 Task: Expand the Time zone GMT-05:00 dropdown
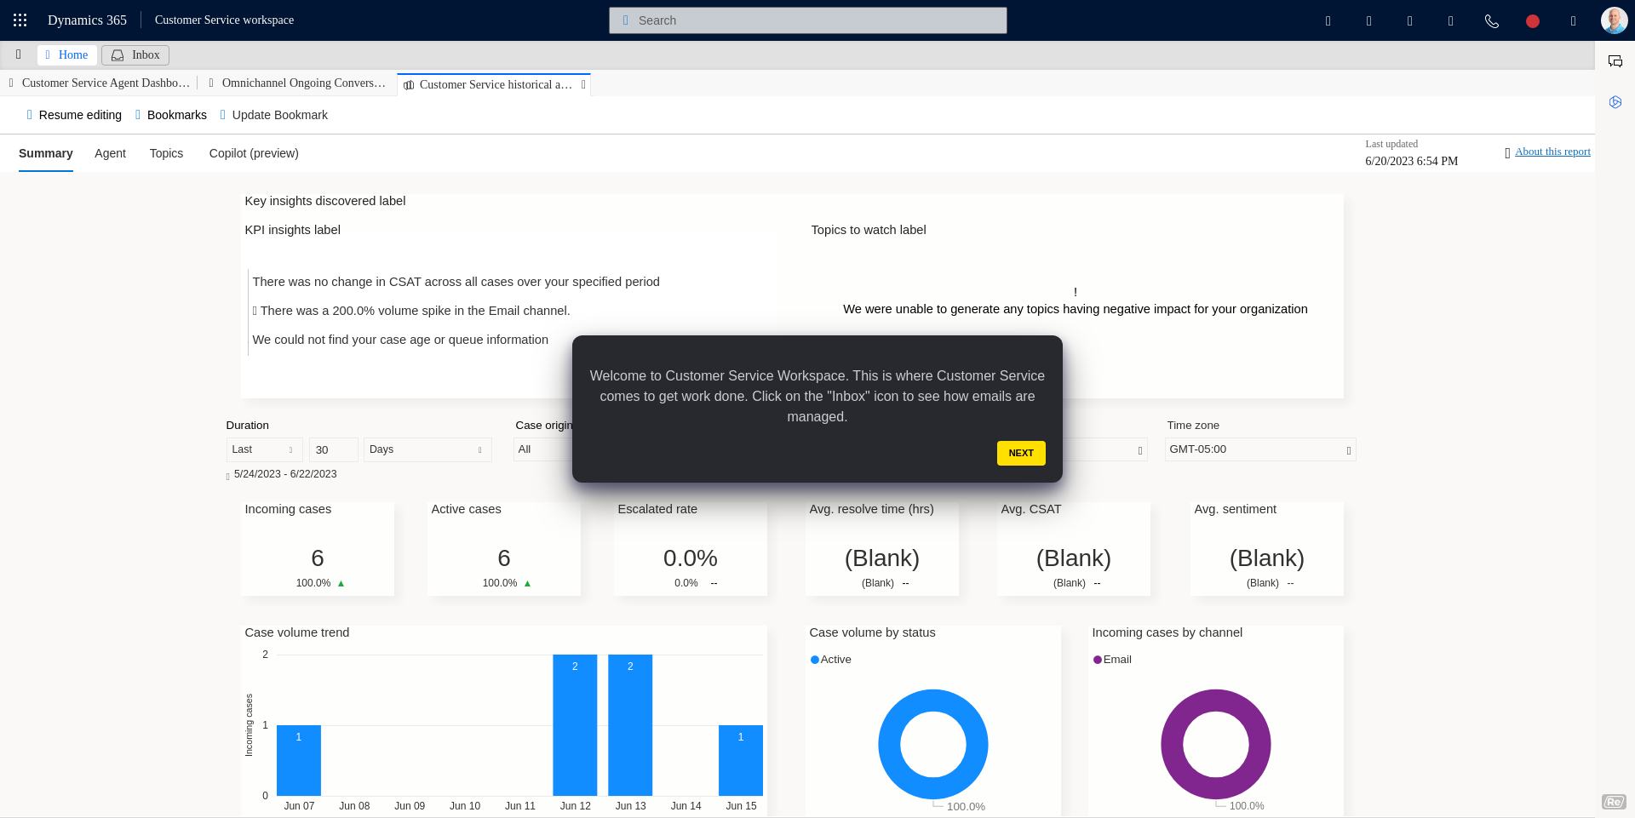(x=1259, y=449)
